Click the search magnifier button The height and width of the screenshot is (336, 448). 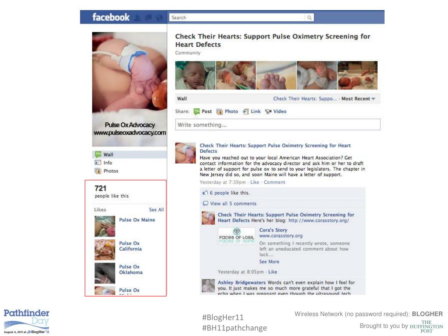[x=309, y=17]
